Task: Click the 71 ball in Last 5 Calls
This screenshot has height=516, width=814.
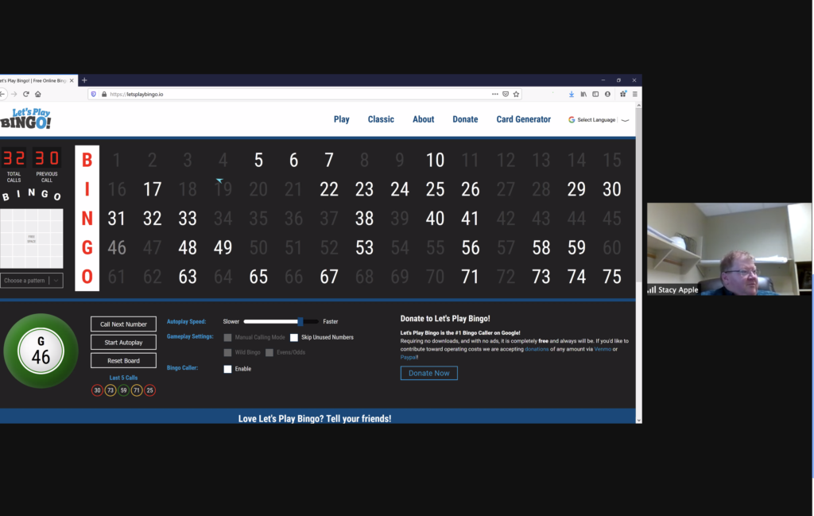Action: [x=137, y=390]
